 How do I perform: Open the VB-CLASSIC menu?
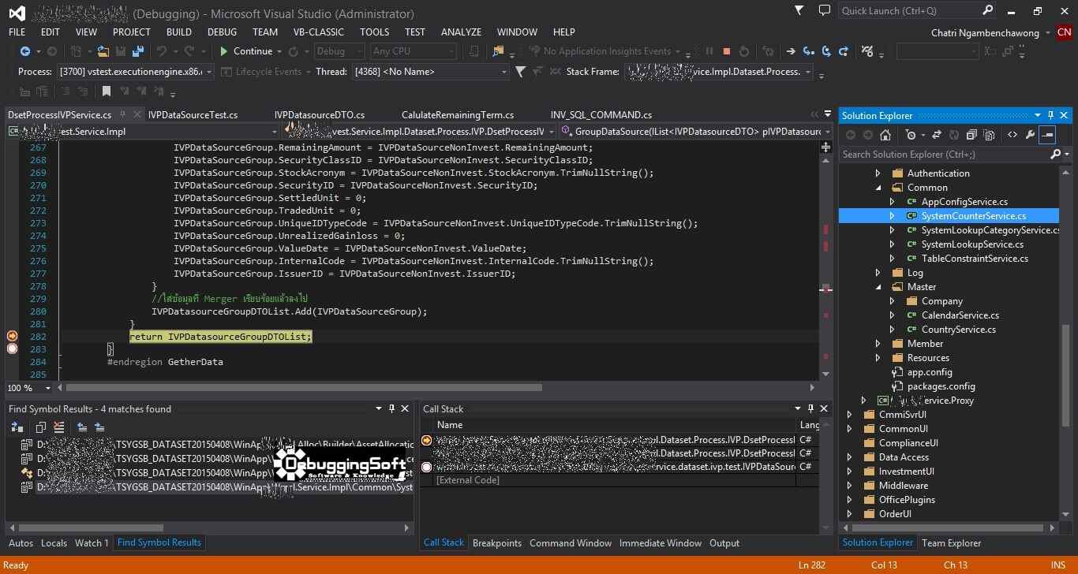[319, 32]
